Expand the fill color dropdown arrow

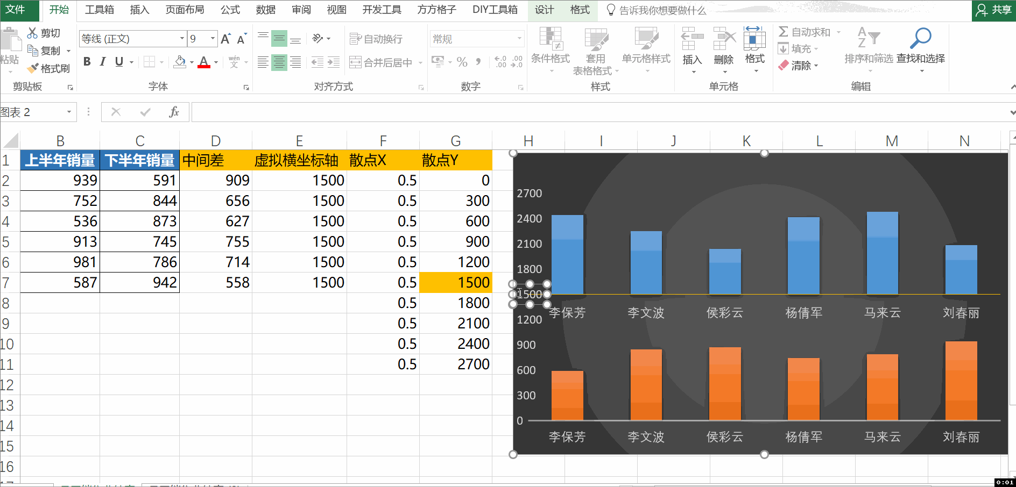(191, 62)
